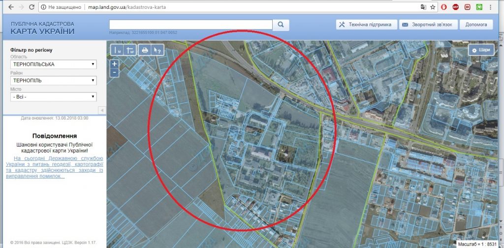The width and height of the screenshot is (504, 248).
Task: Click the magnifier search button
Action: pos(281,25)
